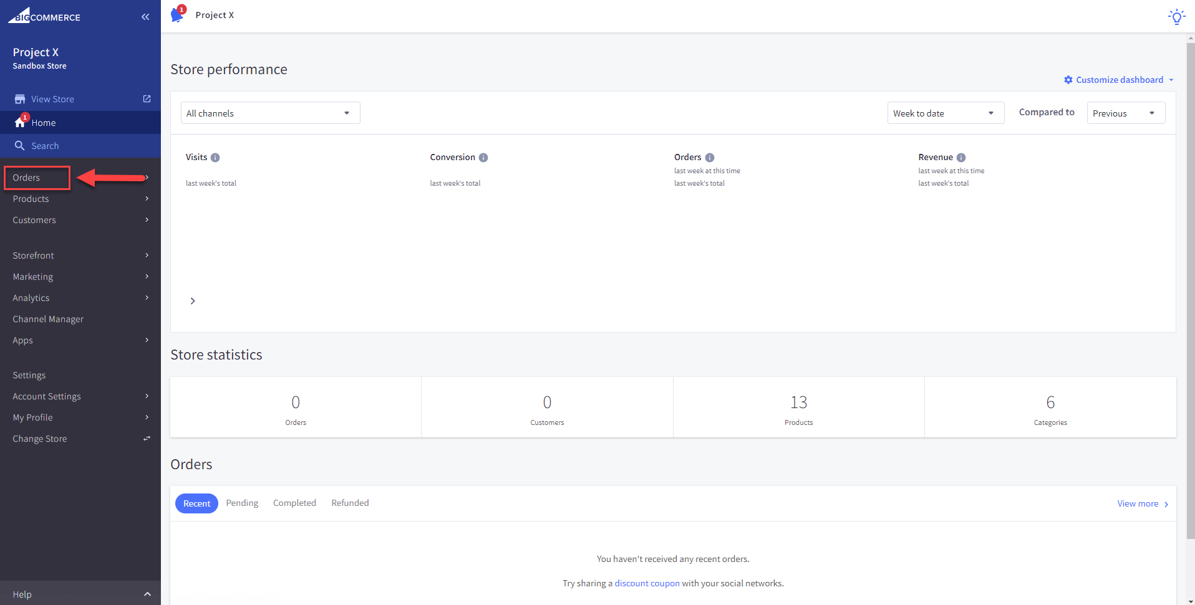
Task: Click the Project X store name heading
Action: click(x=36, y=52)
